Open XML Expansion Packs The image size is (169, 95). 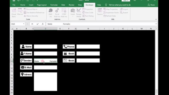click(111, 13)
